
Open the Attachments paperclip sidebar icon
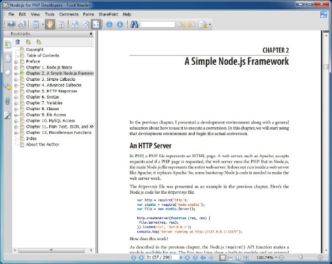[7, 101]
